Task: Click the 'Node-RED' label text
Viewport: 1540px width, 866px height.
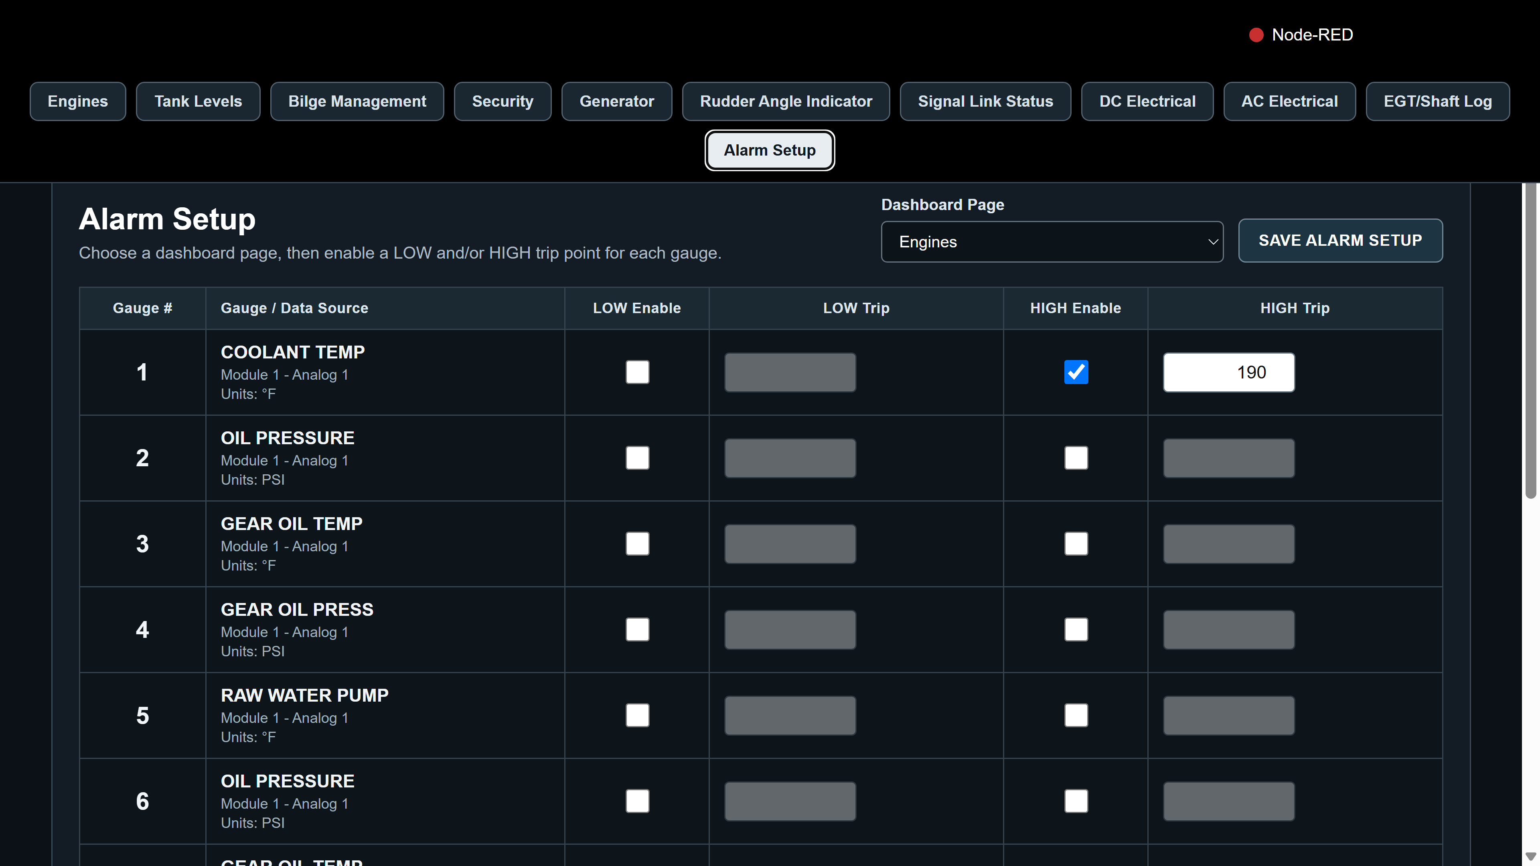Action: [x=1312, y=34]
